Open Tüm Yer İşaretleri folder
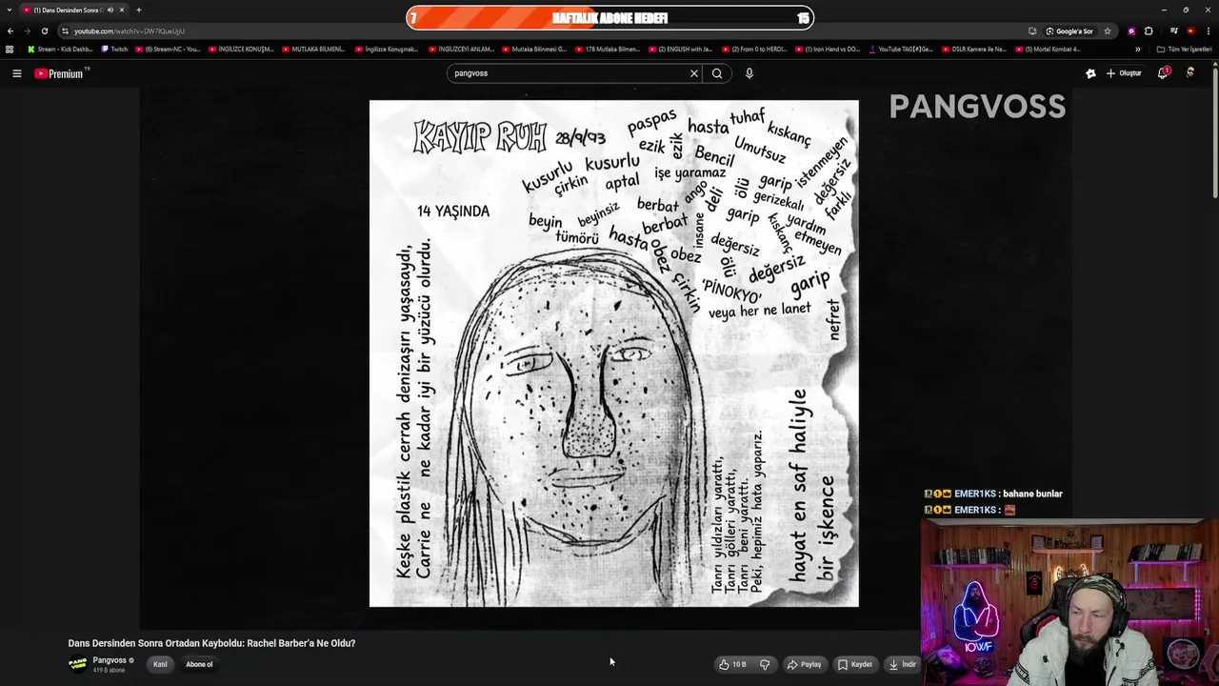Image resolution: width=1219 pixels, height=686 pixels. coord(1184,49)
